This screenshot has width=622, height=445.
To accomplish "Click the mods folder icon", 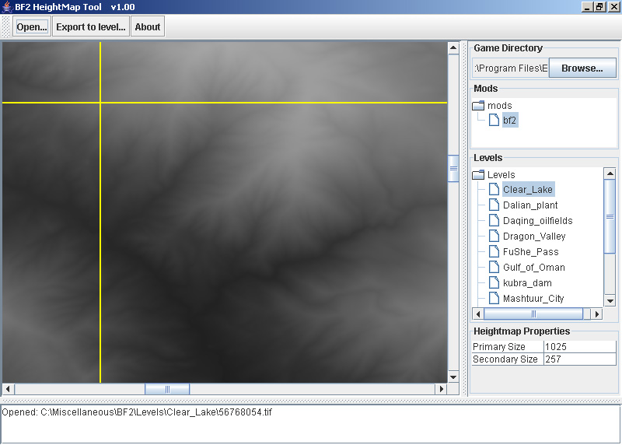I will pos(478,105).
